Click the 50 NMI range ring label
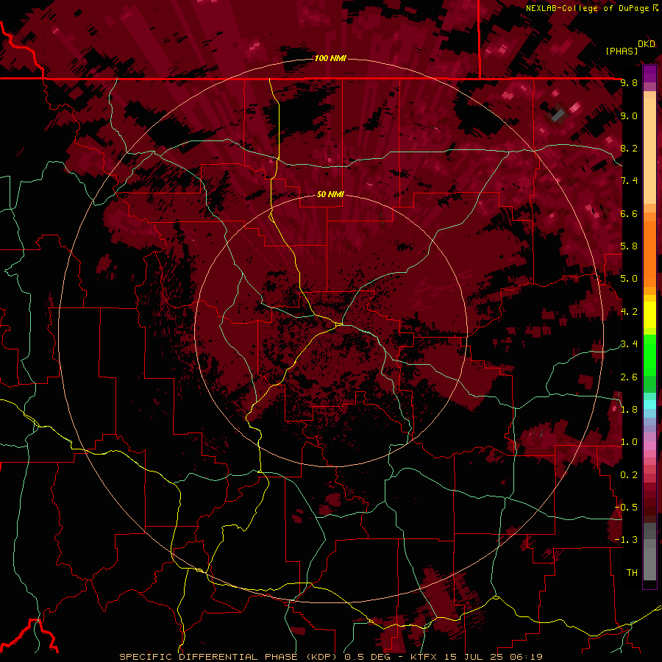This screenshot has width=662, height=662. pyautogui.click(x=330, y=194)
